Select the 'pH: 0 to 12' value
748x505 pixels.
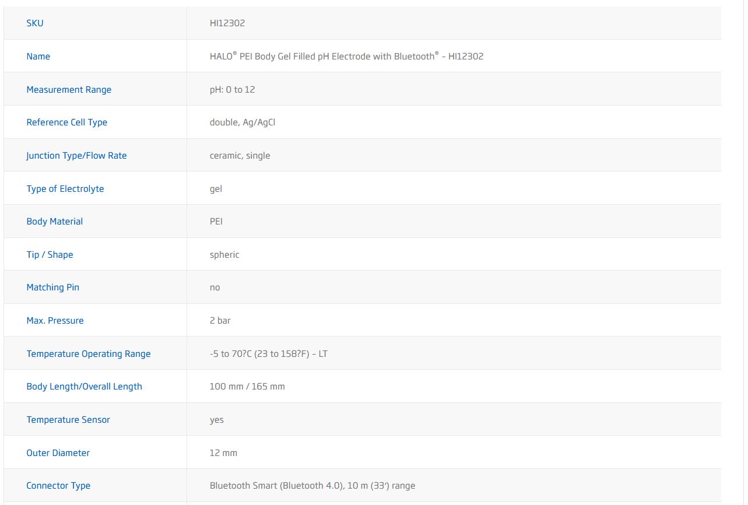click(232, 90)
